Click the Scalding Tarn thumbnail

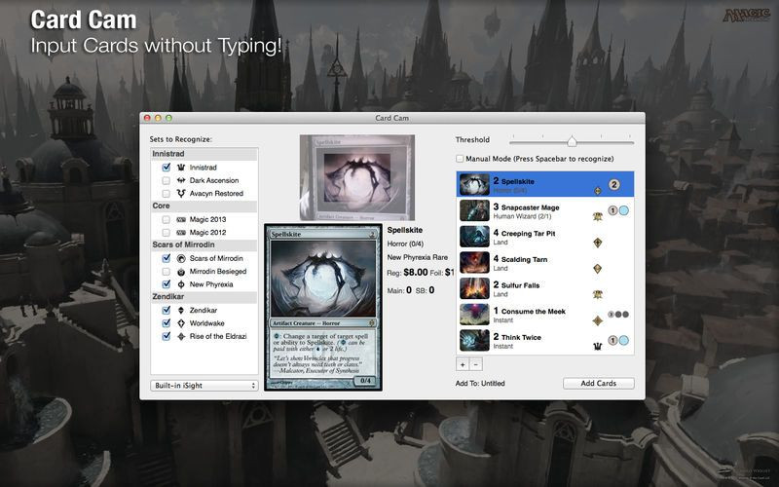(474, 262)
